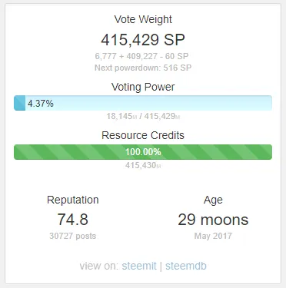This screenshot has height=288, width=286.
Task: Click the Voting Power heading
Action: click(143, 87)
